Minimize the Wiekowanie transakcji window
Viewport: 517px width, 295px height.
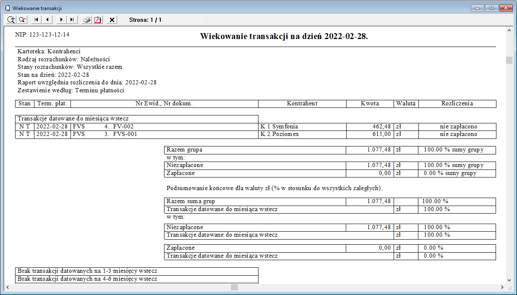point(478,8)
